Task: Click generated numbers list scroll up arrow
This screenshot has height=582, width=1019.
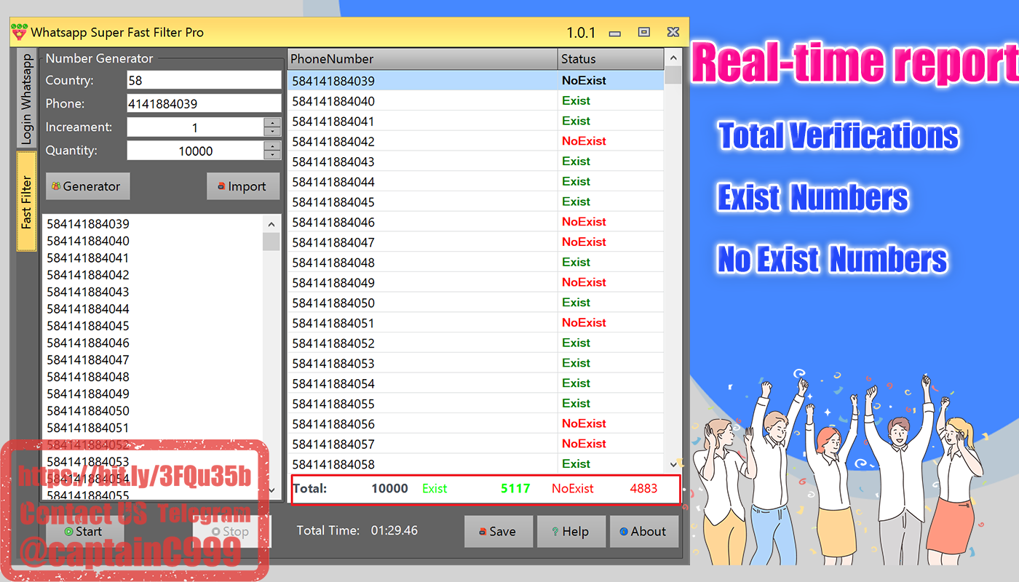Action: pos(271,224)
